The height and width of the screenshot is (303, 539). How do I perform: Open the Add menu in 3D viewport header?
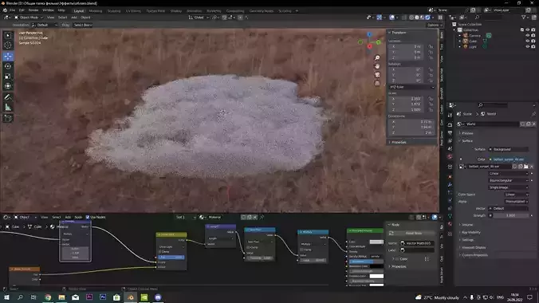pos(74,18)
